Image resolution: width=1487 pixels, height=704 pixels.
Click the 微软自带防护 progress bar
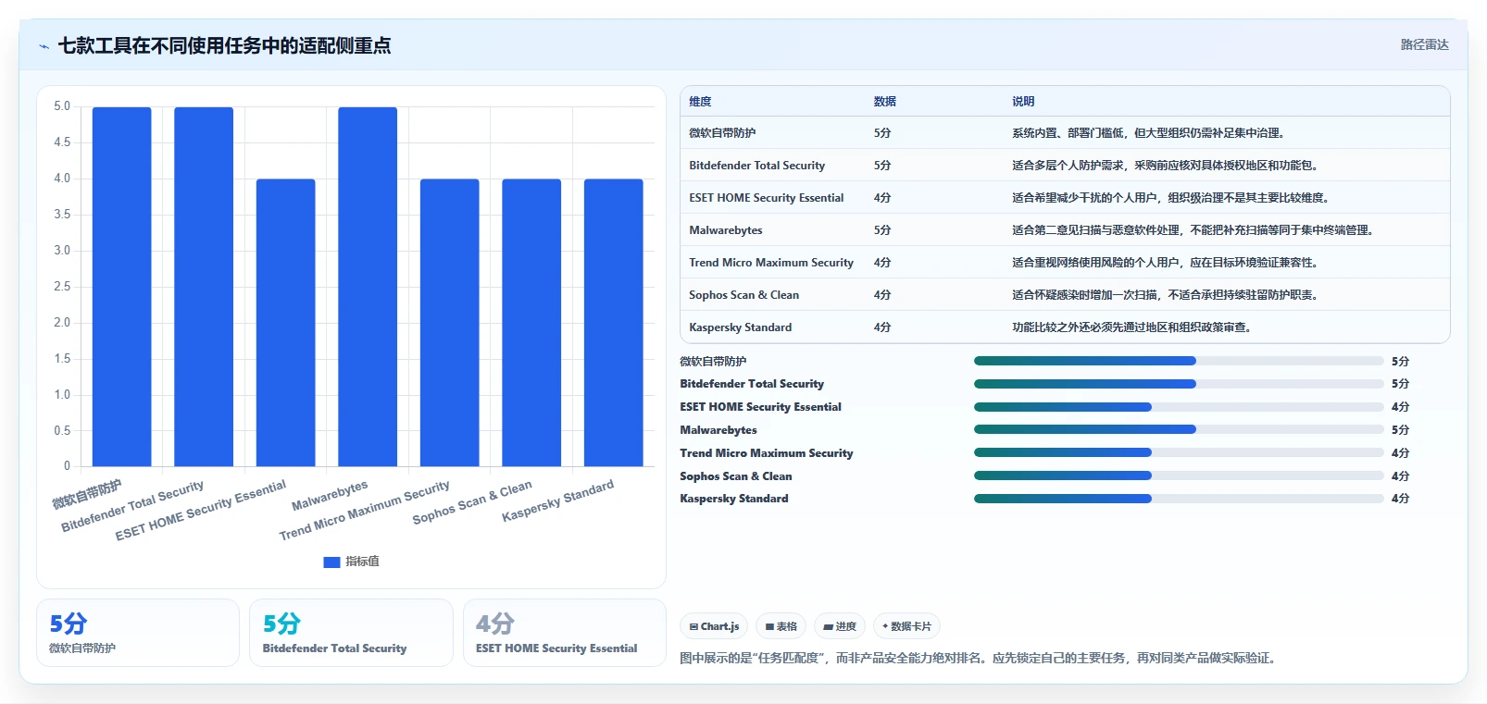(1179, 361)
